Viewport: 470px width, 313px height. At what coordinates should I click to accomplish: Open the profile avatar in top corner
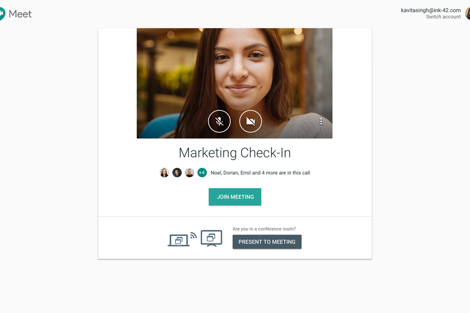[468, 13]
